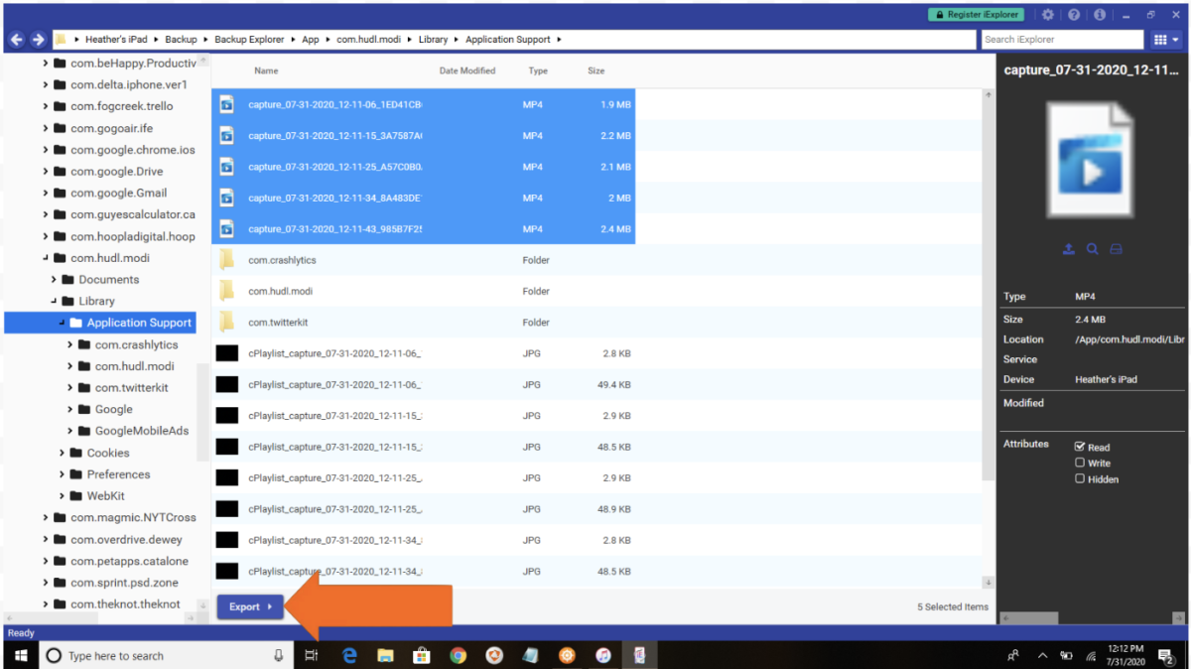Click the Register iExplorer button
1191x669 pixels.
point(977,14)
